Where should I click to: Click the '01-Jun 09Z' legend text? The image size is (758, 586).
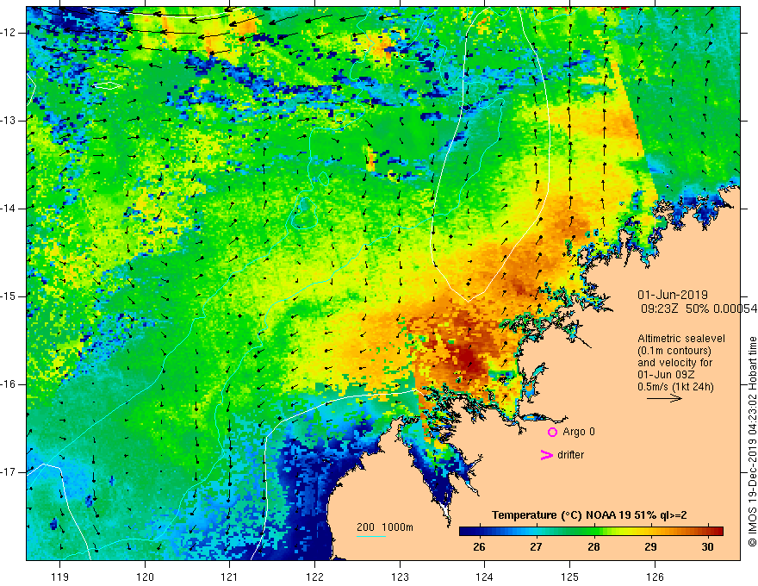click(665, 375)
